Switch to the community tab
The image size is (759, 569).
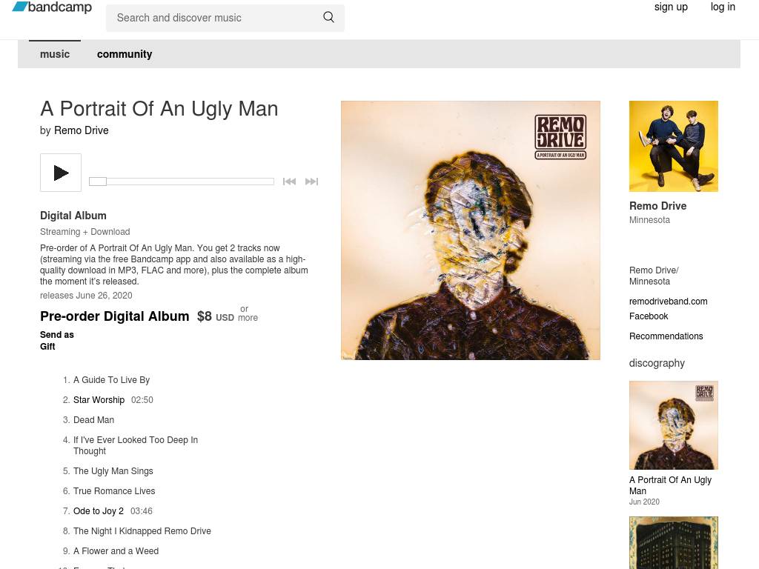click(125, 54)
